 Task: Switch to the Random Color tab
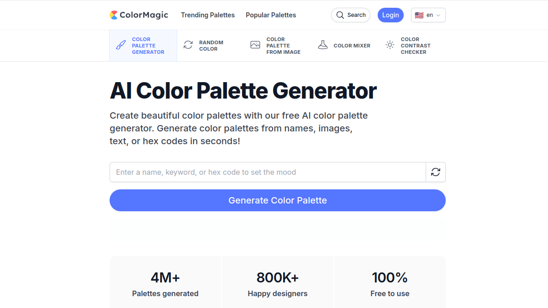210,46
